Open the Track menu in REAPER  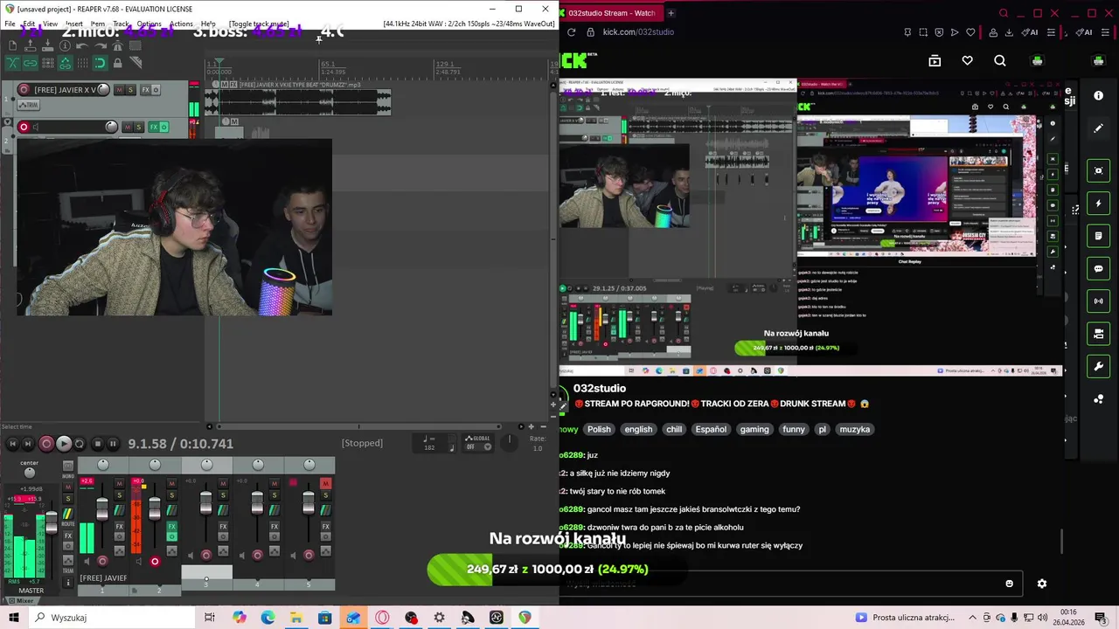pos(121,24)
